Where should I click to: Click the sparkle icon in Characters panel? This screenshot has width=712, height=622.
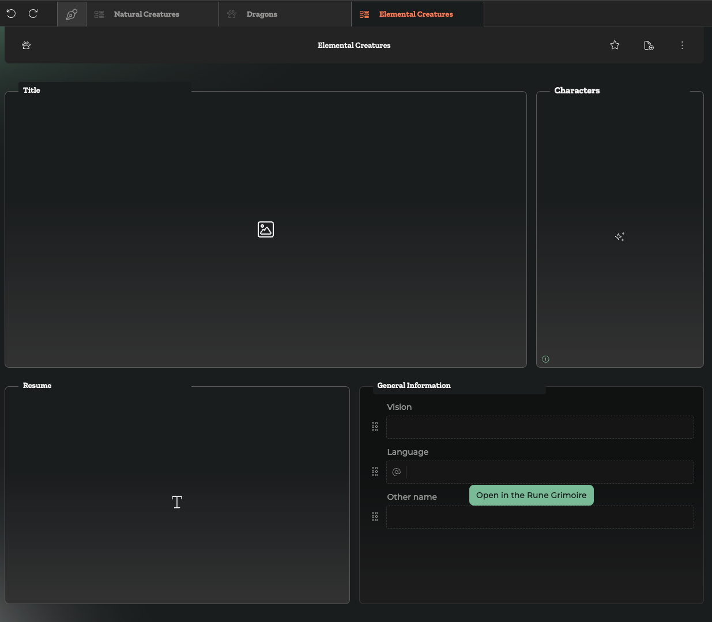click(x=620, y=237)
